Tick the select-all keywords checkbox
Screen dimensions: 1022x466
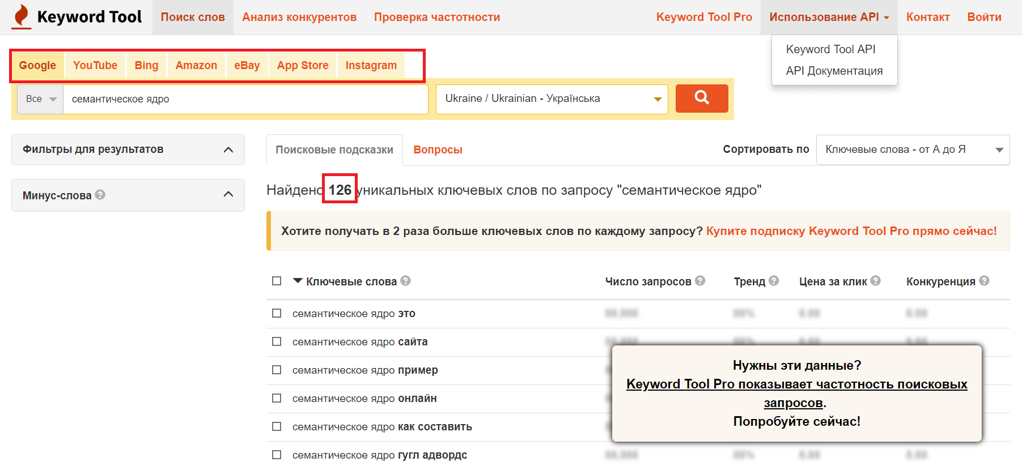[277, 281]
